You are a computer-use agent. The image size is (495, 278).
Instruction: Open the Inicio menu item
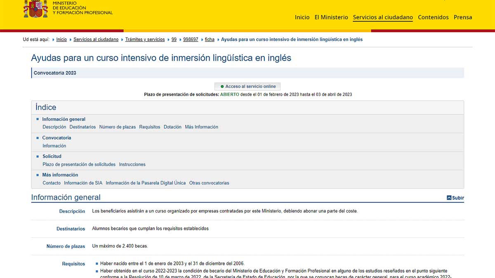302,17
